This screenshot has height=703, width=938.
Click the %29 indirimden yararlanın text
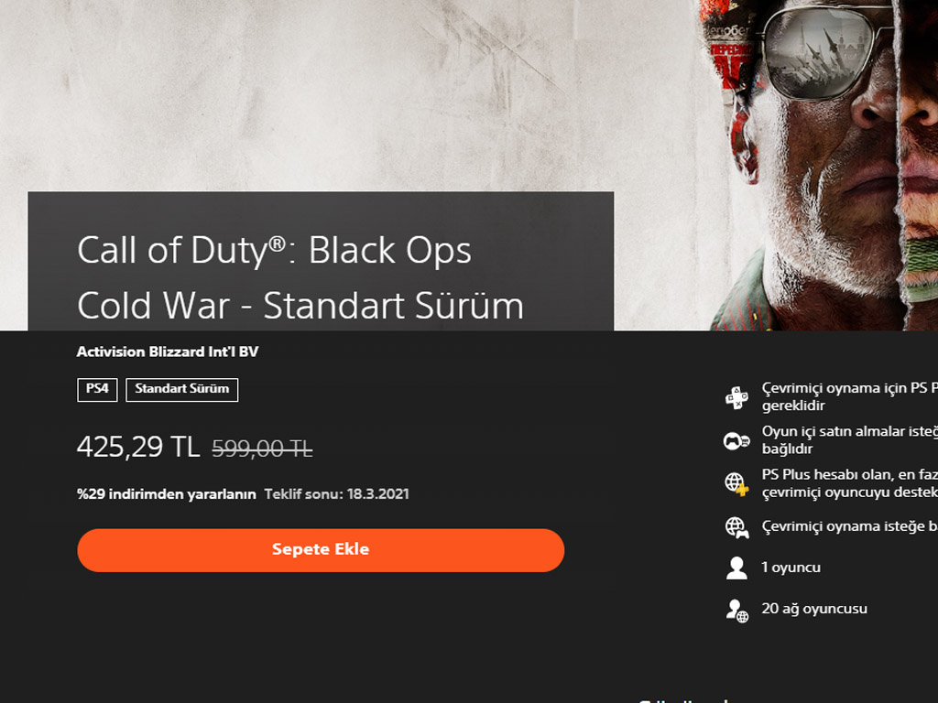167,494
